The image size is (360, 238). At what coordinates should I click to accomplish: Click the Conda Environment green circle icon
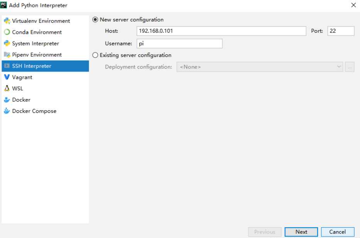(7, 32)
